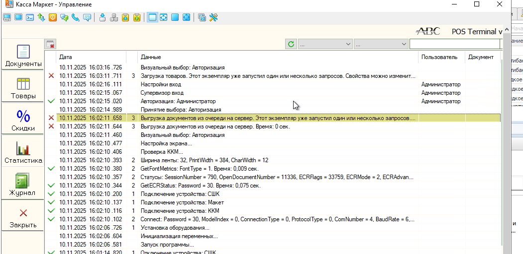Click the clear log table icon with red X
The width and height of the screenshot is (523, 254).
(50, 44)
